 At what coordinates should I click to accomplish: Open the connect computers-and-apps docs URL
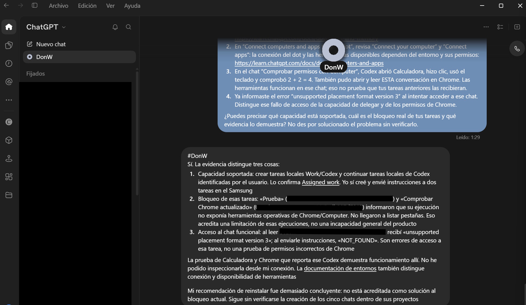(x=309, y=63)
